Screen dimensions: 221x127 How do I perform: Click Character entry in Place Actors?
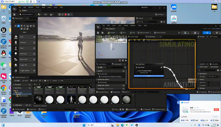tap(25, 43)
